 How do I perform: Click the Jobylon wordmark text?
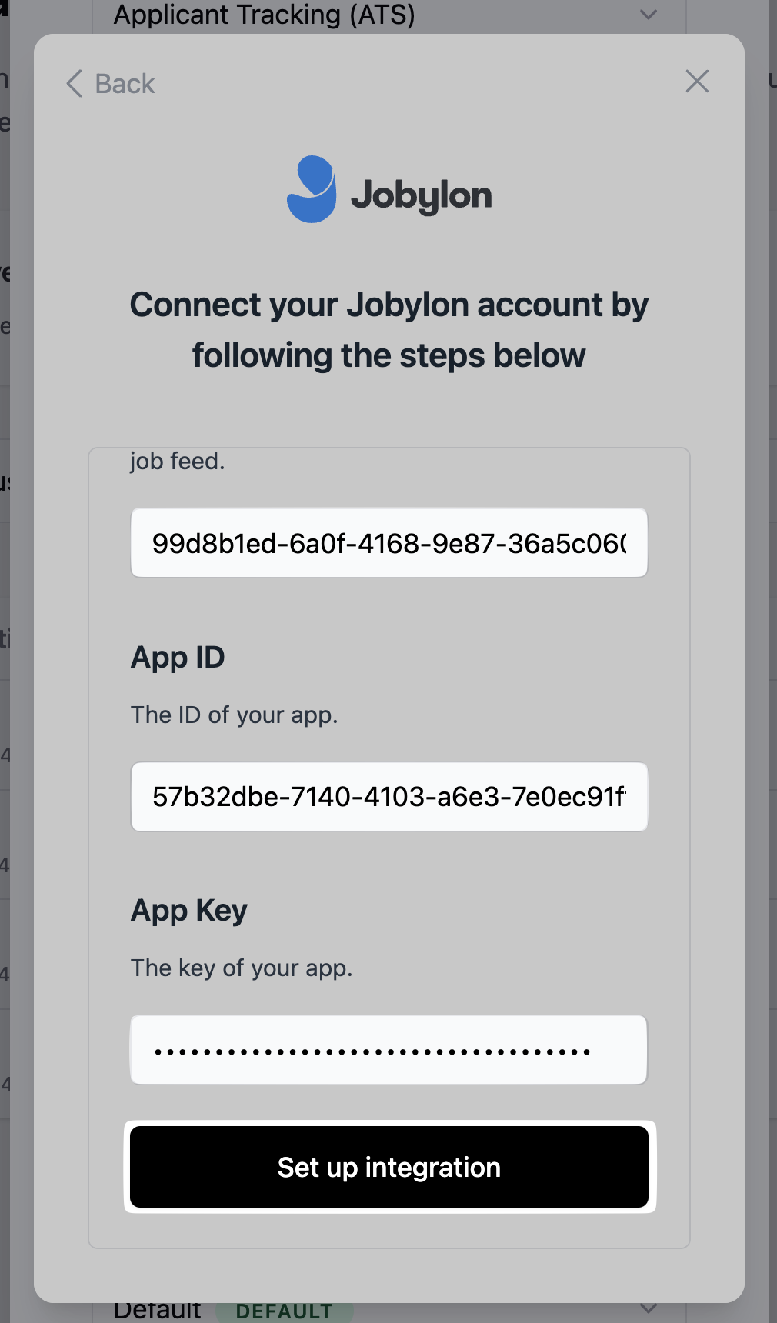(x=422, y=196)
